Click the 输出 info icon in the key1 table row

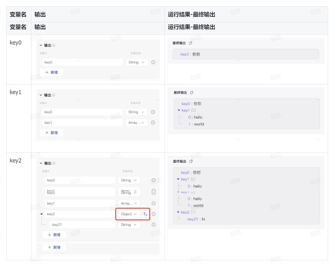54,95
